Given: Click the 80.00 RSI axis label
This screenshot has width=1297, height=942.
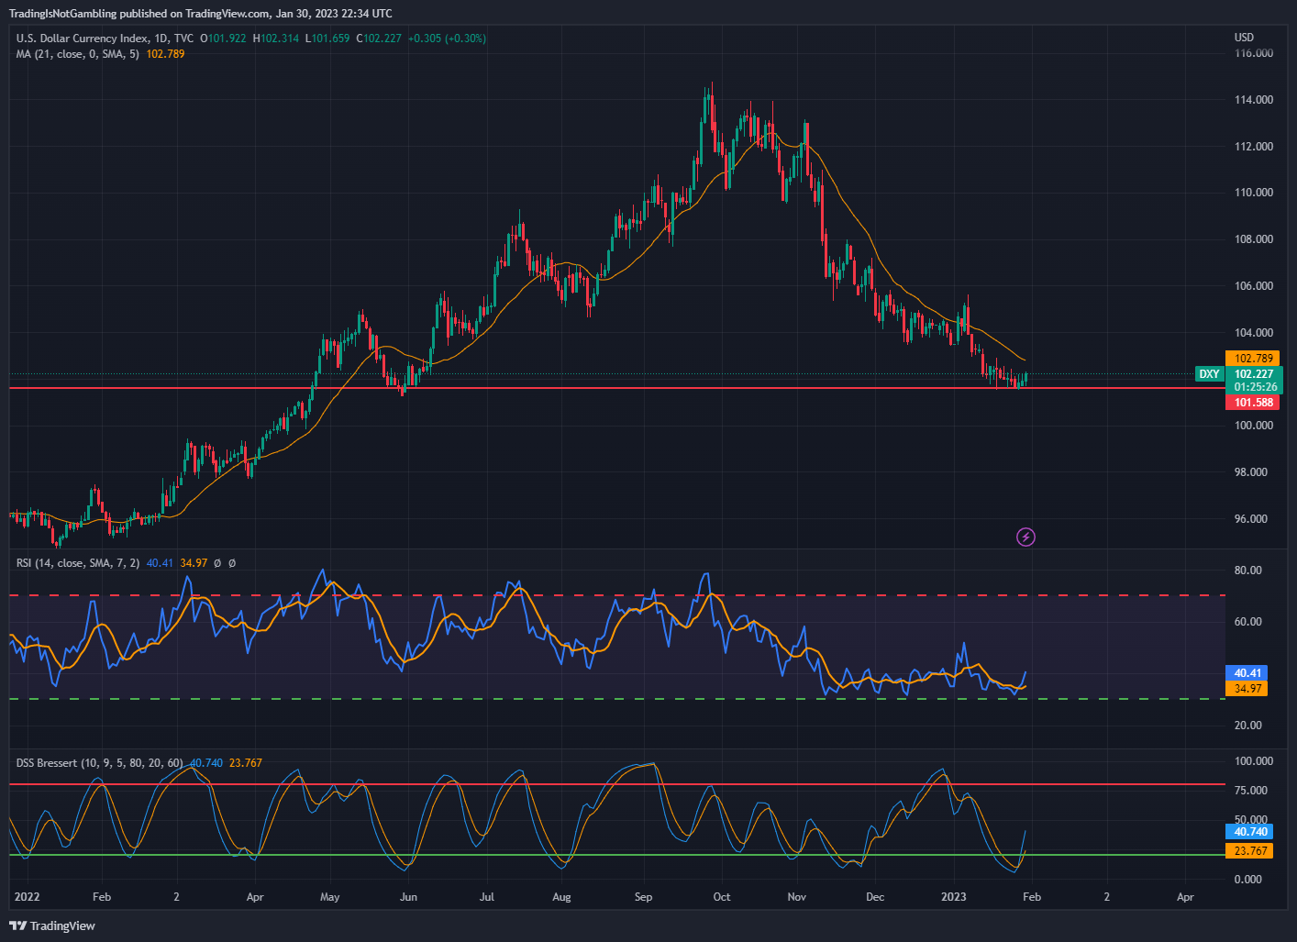Looking at the screenshot, I should [x=1248, y=571].
